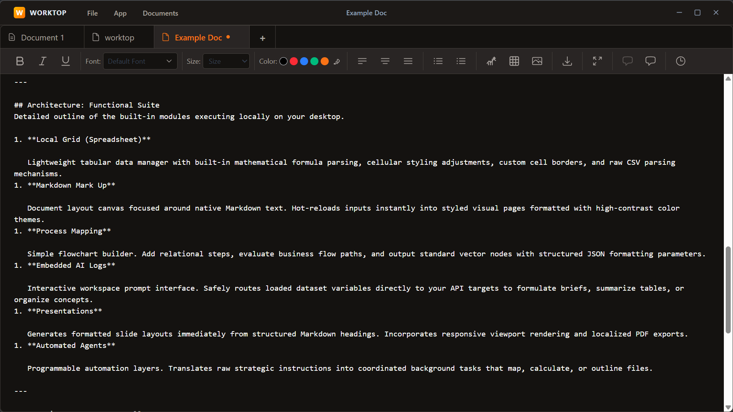Screen dimensions: 733x412
Task: Insert a bulleted list
Action: coord(438,61)
